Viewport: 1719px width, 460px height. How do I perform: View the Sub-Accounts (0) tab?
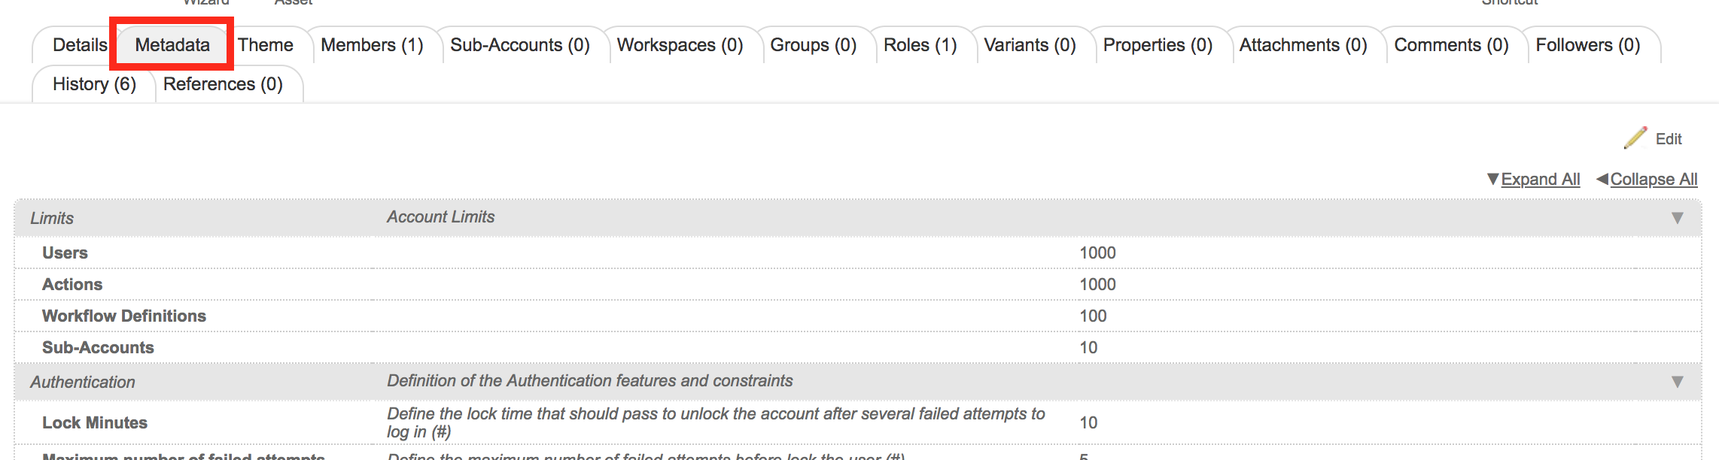click(520, 45)
